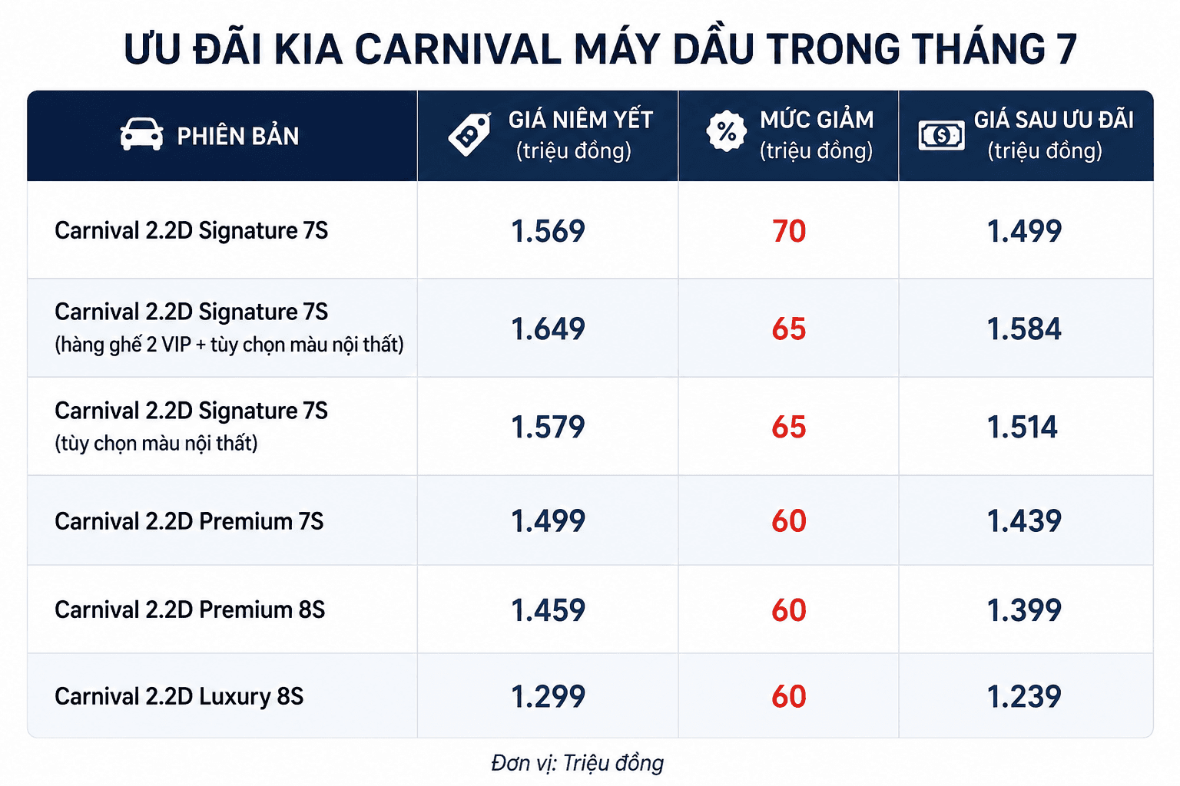Click the money bill icon
The height and width of the screenshot is (786, 1180).
click(x=941, y=136)
